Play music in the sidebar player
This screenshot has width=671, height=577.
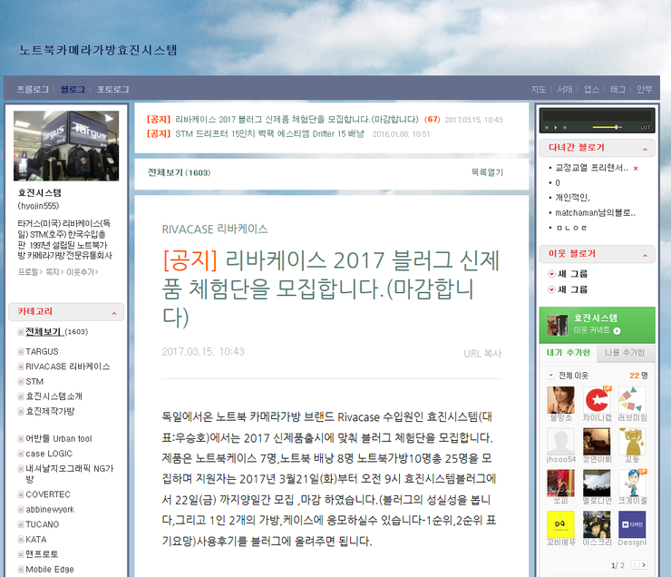click(x=556, y=128)
